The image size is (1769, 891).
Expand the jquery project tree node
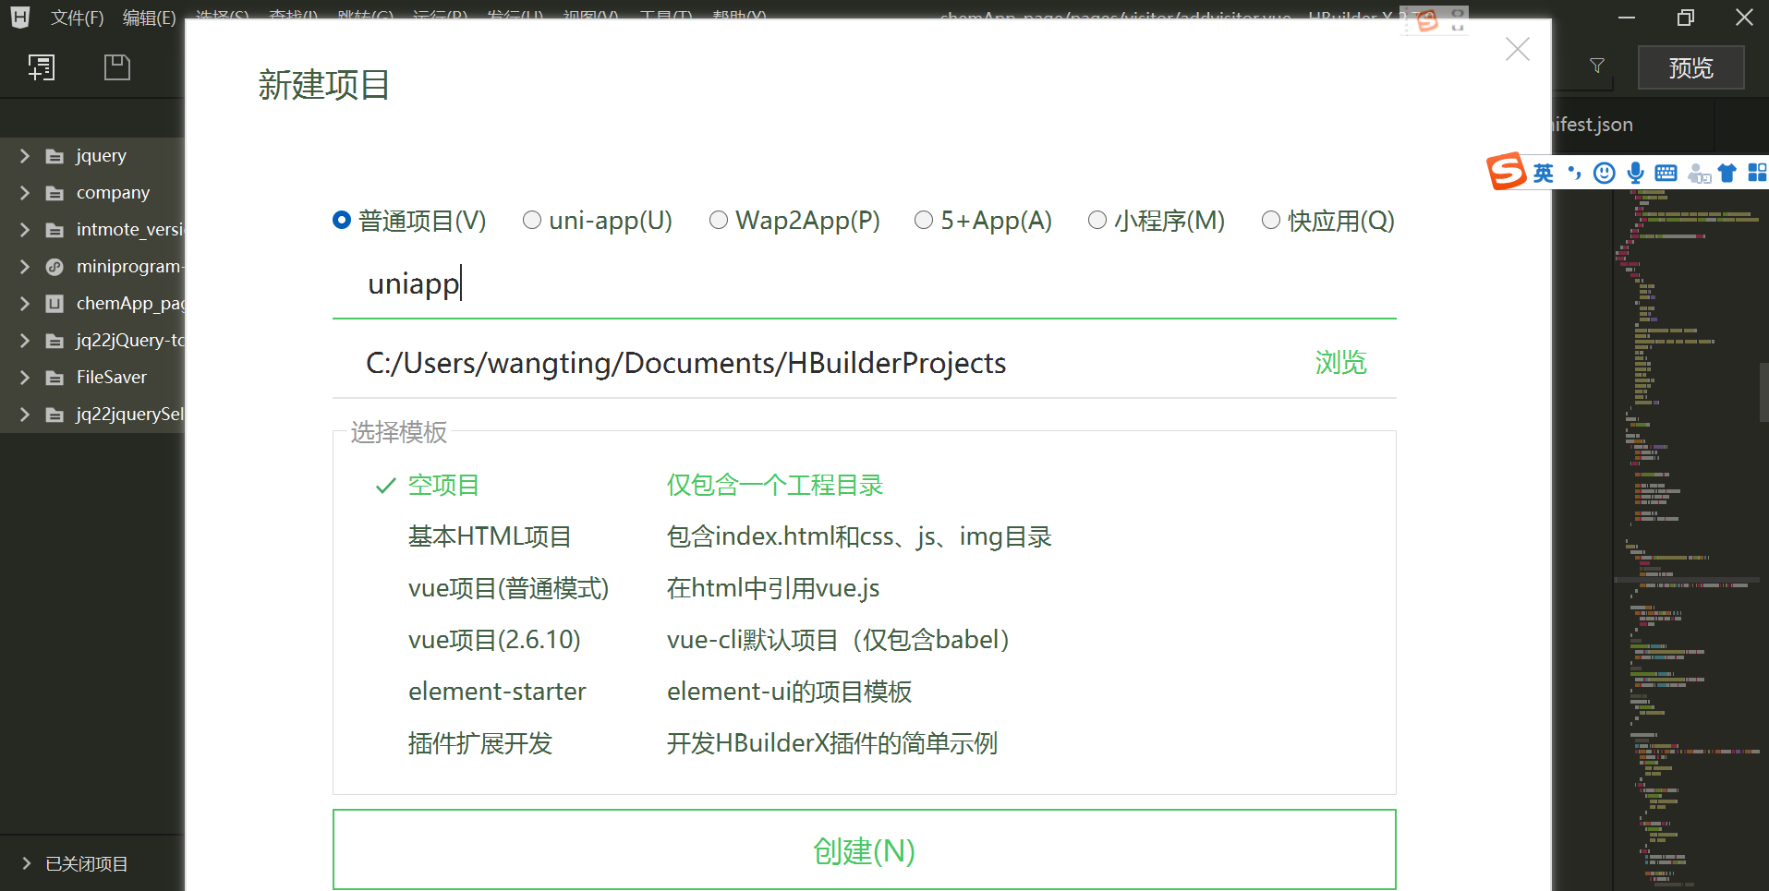25,156
